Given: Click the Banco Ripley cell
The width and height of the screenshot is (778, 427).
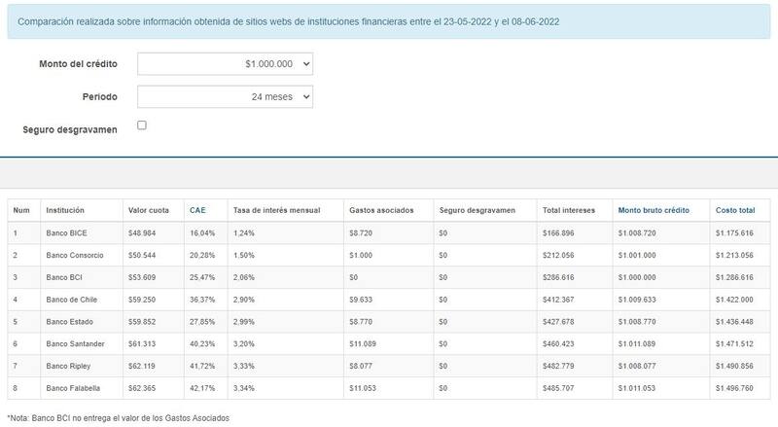Looking at the screenshot, I should click(69, 367).
